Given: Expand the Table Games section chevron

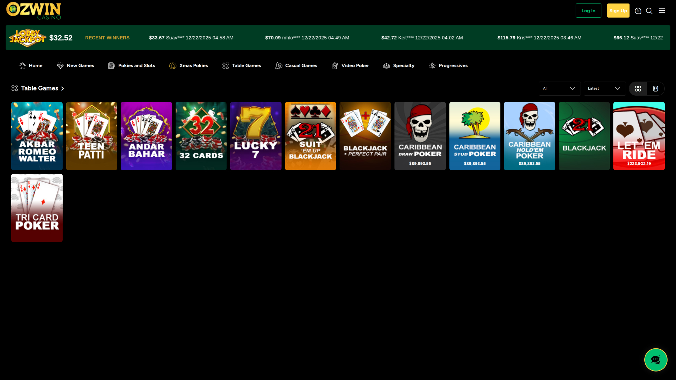Looking at the screenshot, I should tap(63, 88).
